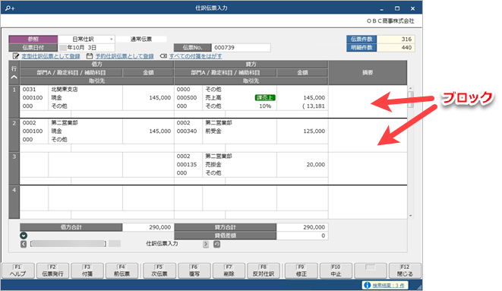
Task: Click the 貸方 column header
Action: pos(251,65)
